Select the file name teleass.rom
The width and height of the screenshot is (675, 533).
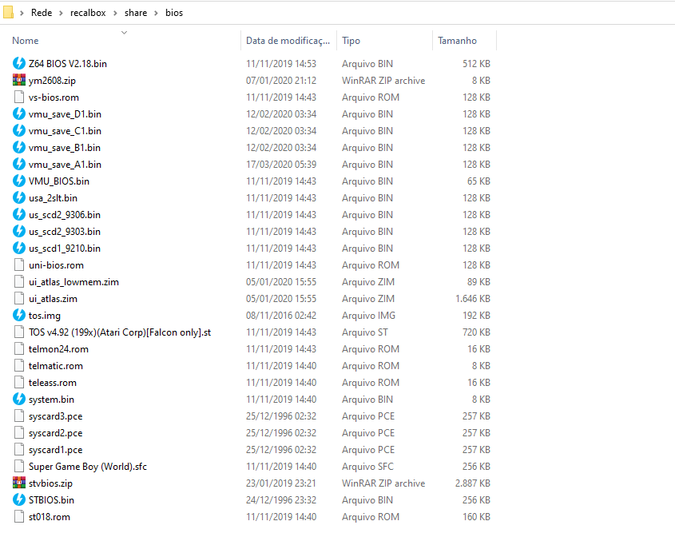tap(53, 382)
